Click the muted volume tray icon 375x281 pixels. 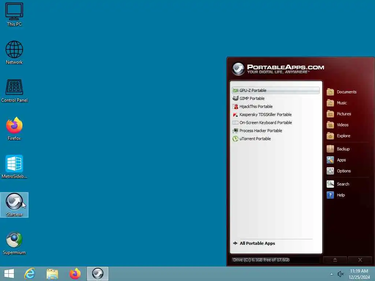tap(340, 274)
